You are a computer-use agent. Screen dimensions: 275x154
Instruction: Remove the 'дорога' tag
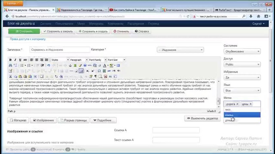[237, 104]
